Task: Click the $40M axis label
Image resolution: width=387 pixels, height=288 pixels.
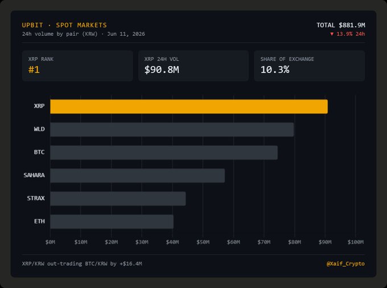Action: coord(172,242)
